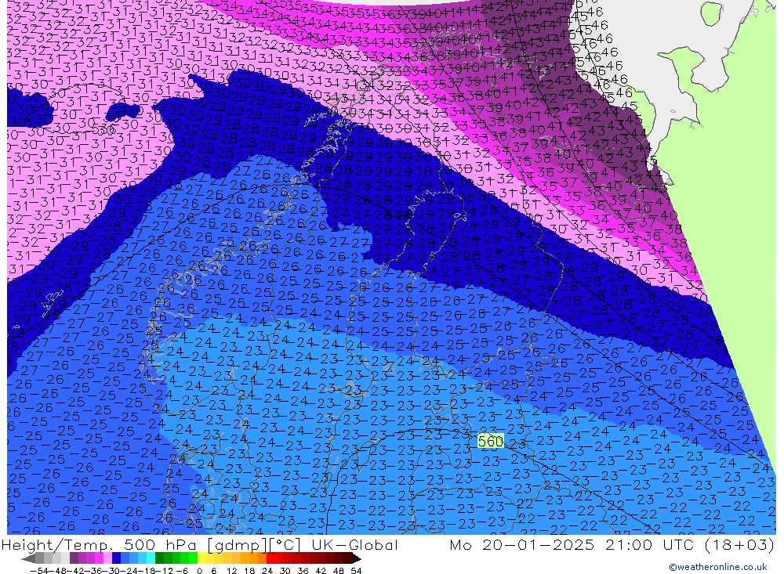Click the "54" legend scale value
Viewport: 784px width, 574px height.
click(x=356, y=571)
